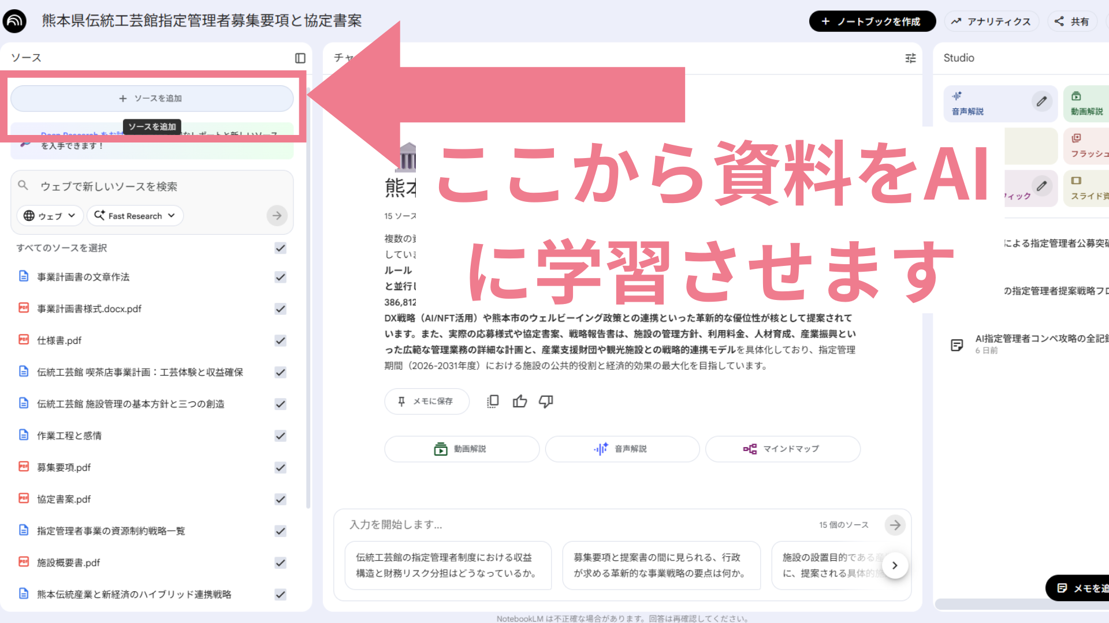Screen dimensions: 1109x623
Task: Open source 協定書案.pdf
Action: [x=64, y=500]
